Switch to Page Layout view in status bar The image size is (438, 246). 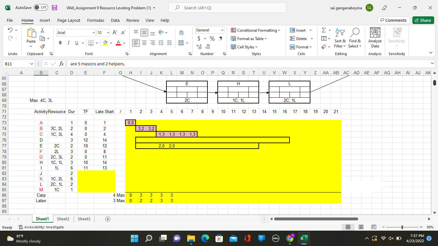coord(361,227)
